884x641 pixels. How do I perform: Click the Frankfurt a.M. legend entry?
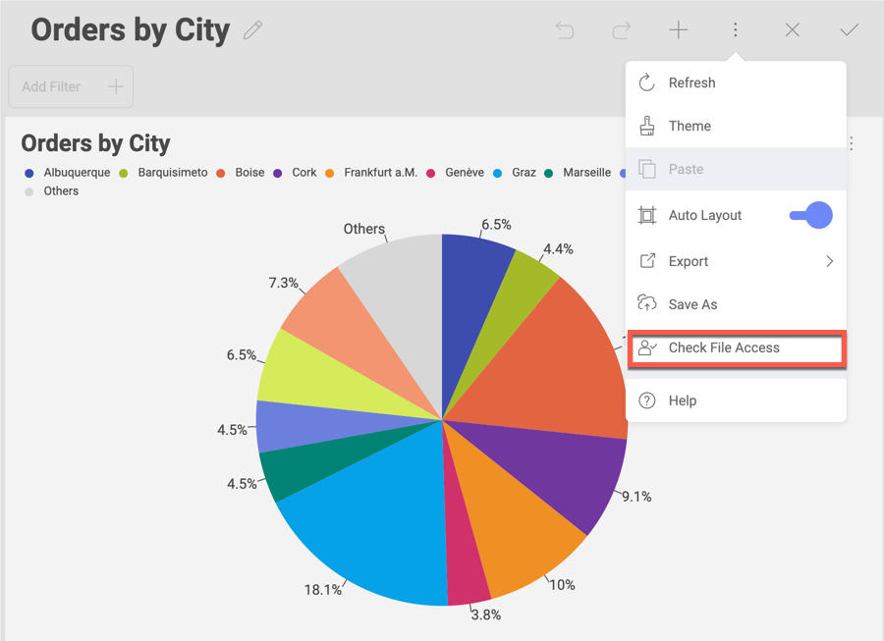click(x=371, y=173)
